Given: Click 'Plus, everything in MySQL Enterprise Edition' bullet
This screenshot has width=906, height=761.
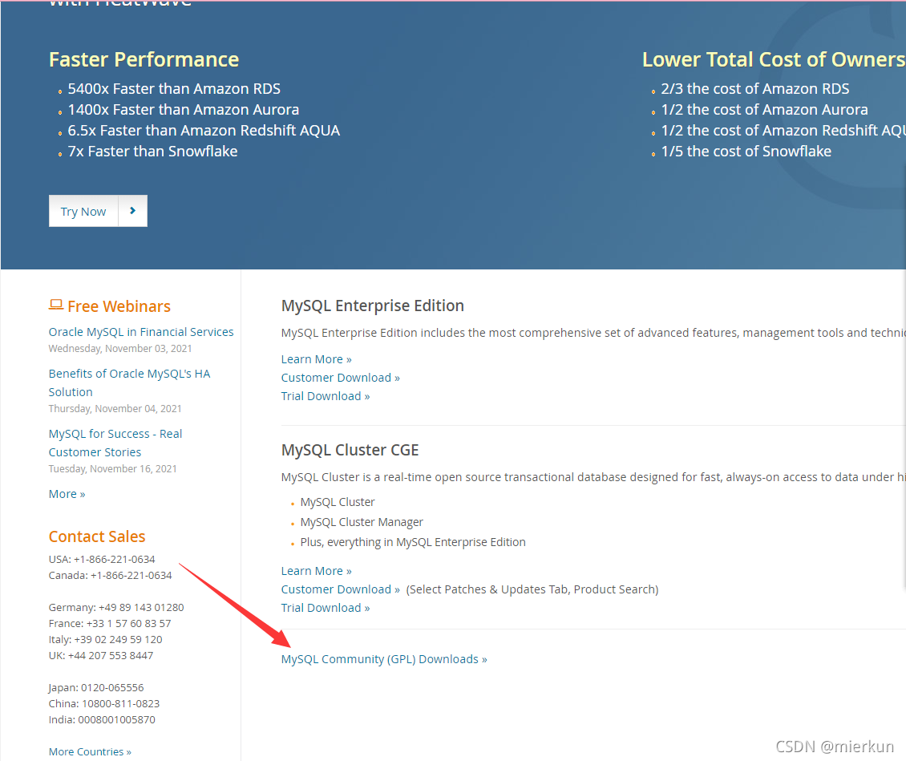Looking at the screenshot, I should pos(413,543).
